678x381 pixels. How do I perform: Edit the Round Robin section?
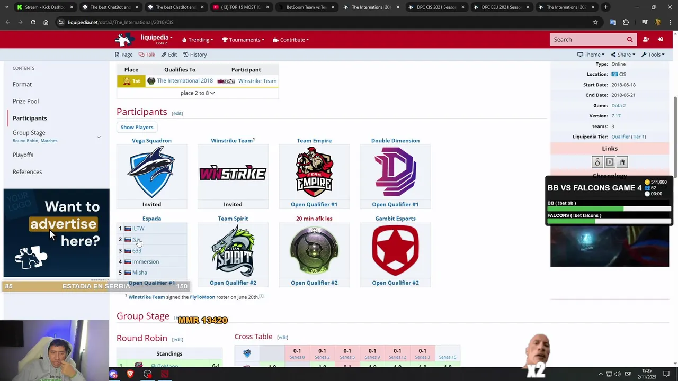[177, 340]
